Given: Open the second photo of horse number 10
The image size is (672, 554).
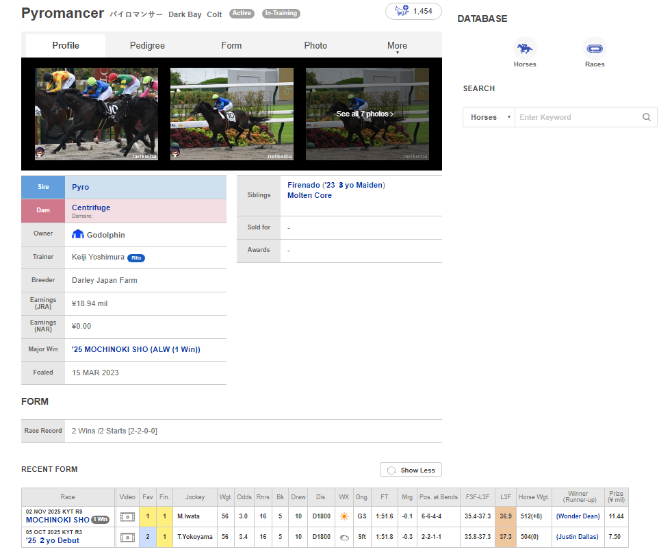Looking at the screenshot, I should (x=232, y=114).
